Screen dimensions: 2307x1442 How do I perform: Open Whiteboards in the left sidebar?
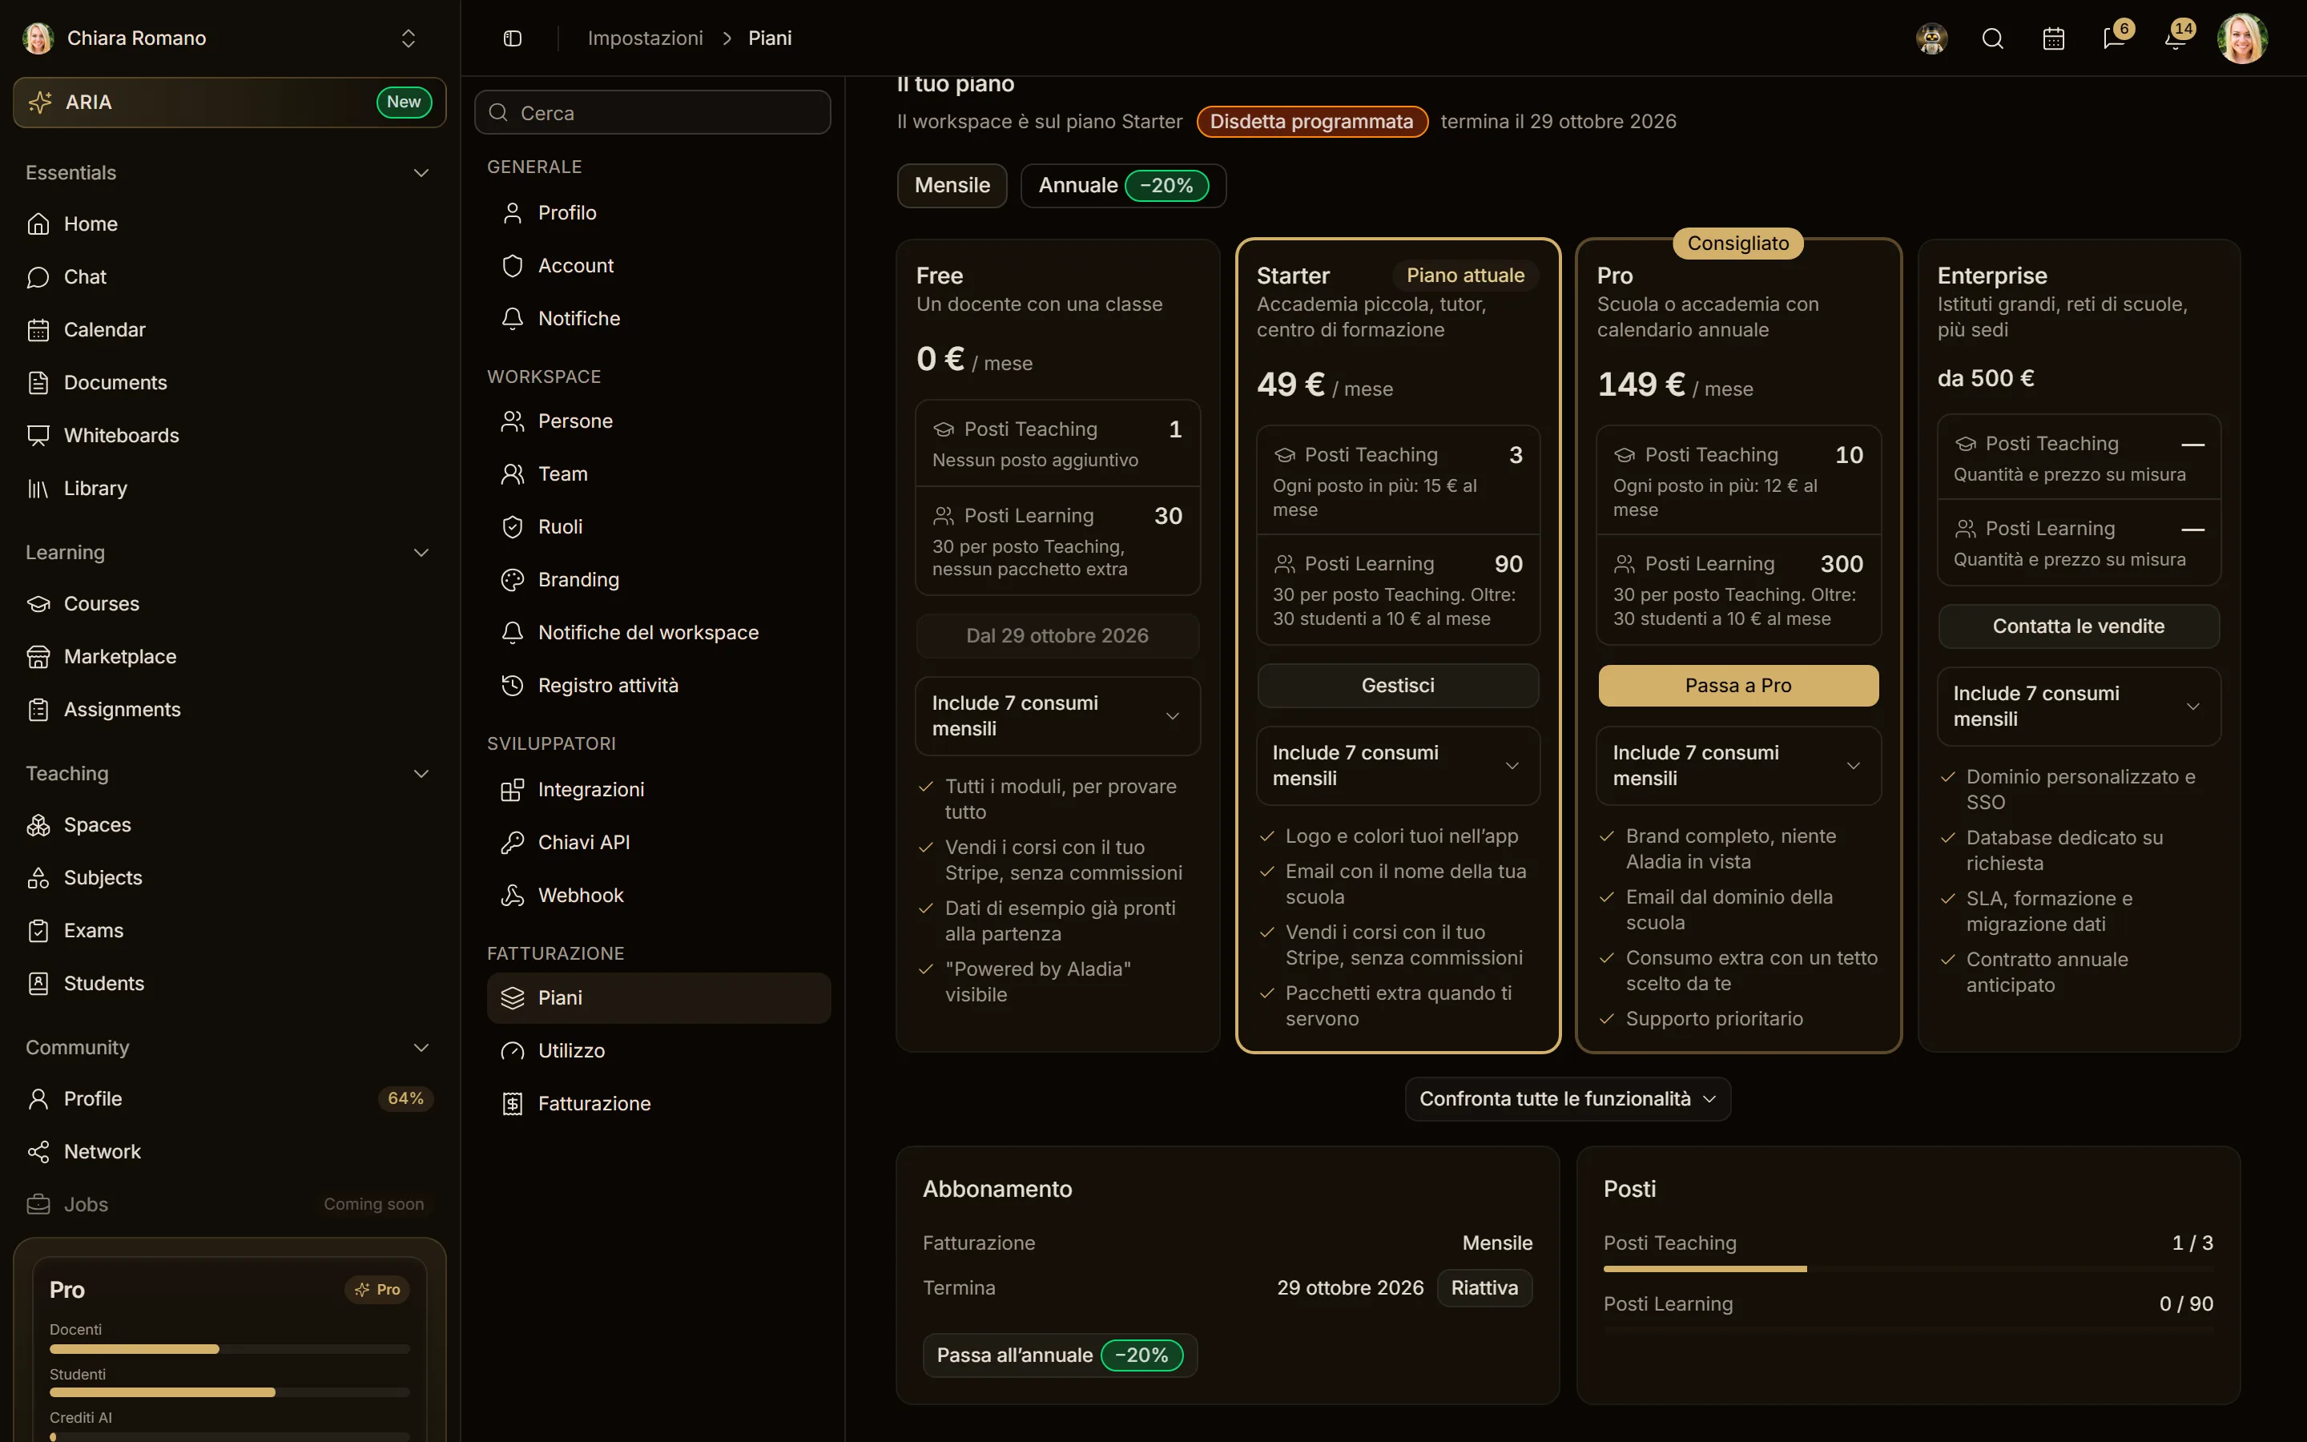229,435
